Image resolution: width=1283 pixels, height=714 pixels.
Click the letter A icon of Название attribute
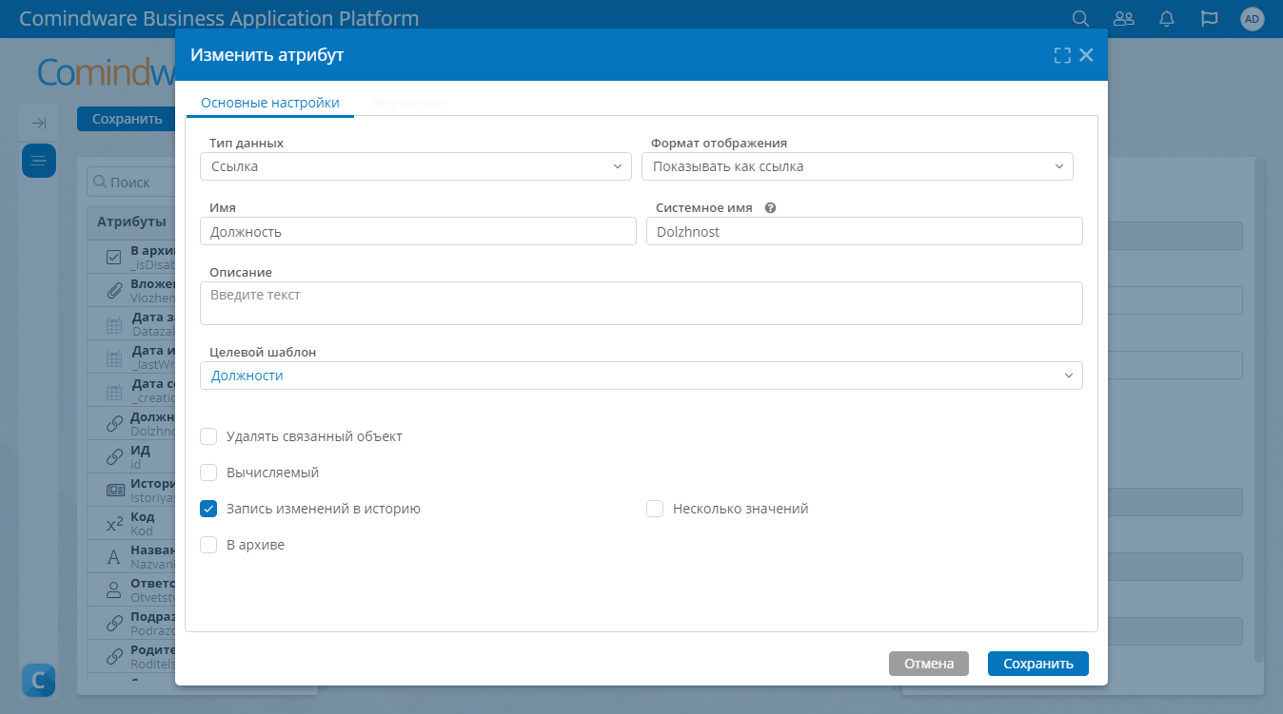pos(113,557)
